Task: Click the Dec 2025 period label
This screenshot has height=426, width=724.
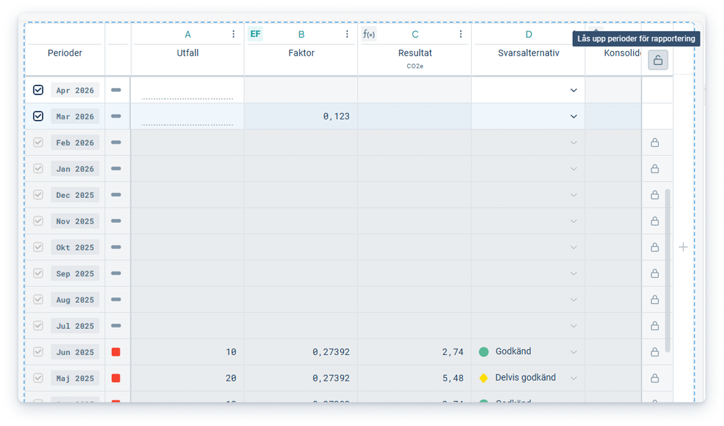Action: tap(75, 195)
